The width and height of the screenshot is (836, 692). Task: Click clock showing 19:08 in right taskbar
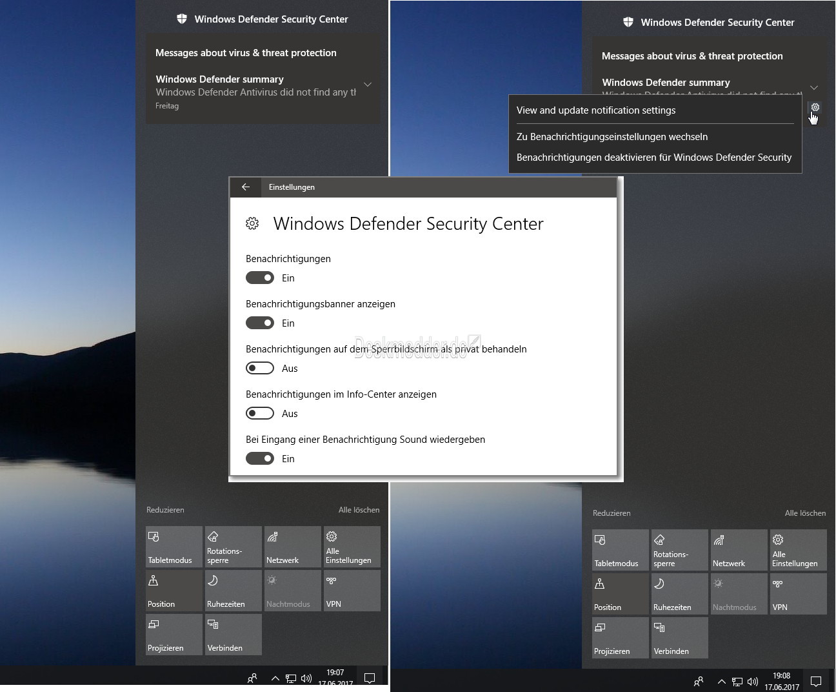coord(782,682)
